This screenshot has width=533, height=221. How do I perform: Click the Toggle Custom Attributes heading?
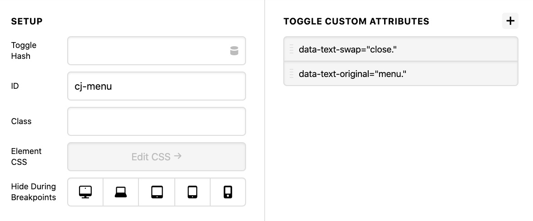pyautogui.click(x=356, y=21)
